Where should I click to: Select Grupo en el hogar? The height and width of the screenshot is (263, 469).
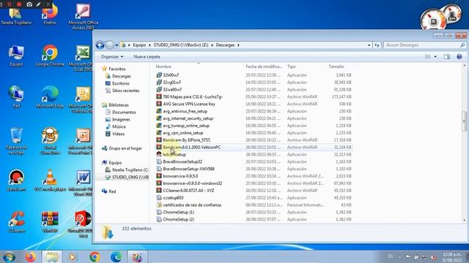point(125,148)
